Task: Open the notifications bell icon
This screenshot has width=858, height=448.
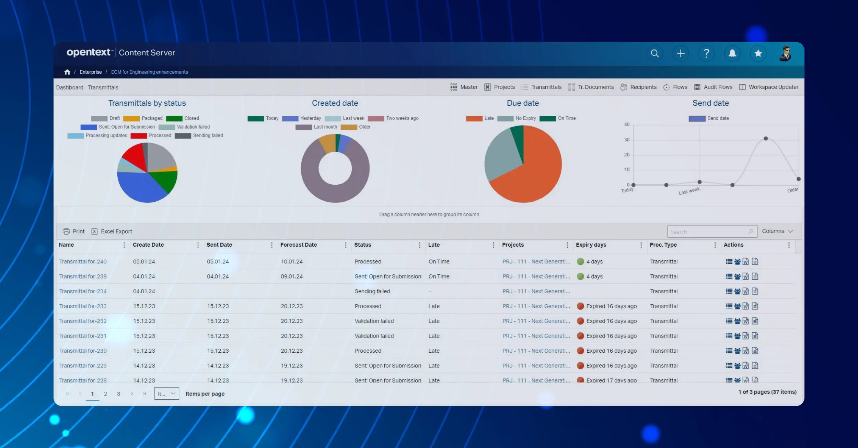Action: coord(732,54)
